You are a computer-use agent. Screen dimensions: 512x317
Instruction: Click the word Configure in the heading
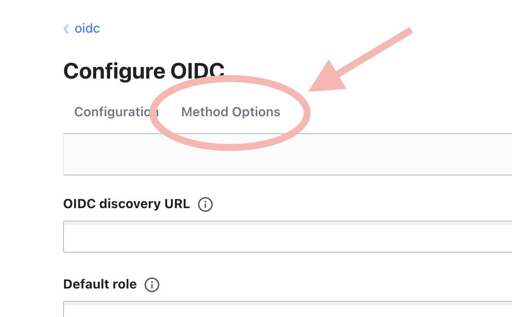(x=114, y=71)
